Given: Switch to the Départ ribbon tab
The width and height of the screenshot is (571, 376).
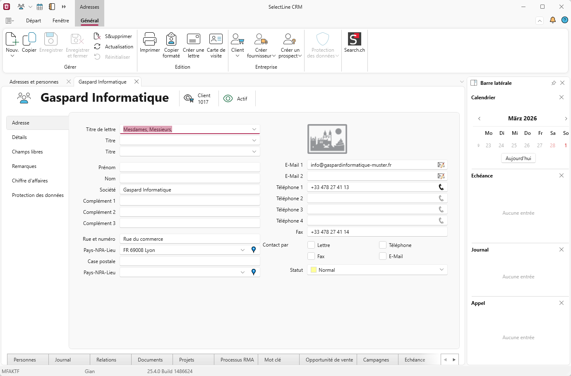Looking at the screenshot, I should [x=34, y=21].
